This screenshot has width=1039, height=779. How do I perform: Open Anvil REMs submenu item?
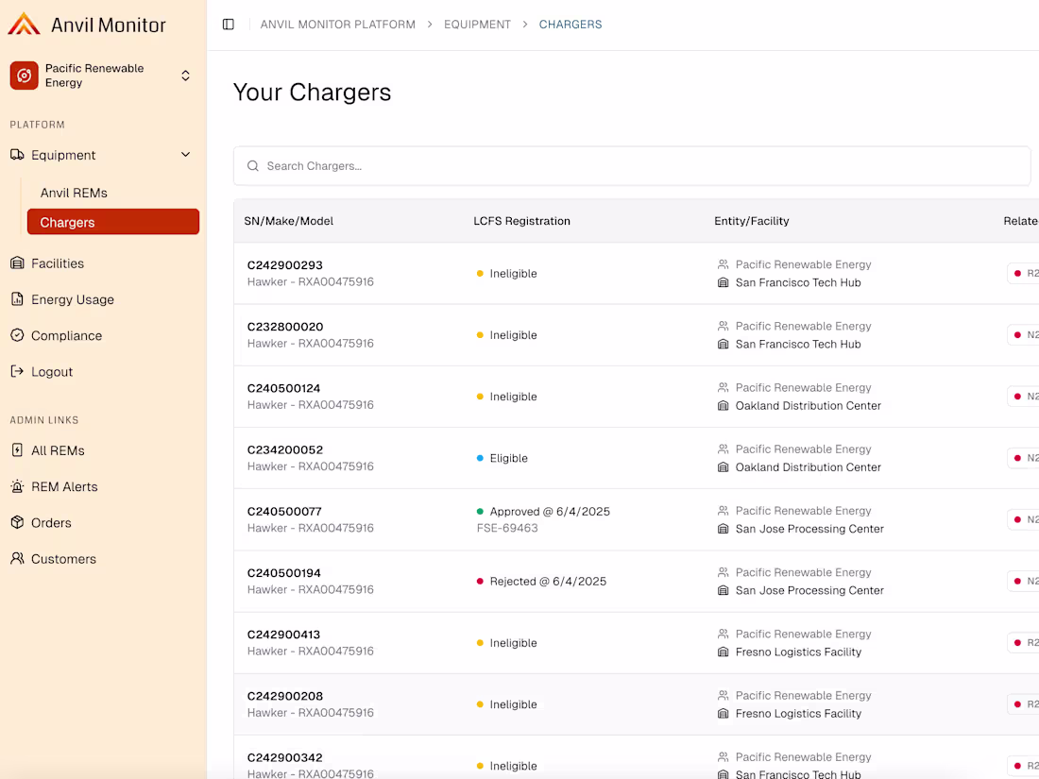click(74, 193)
